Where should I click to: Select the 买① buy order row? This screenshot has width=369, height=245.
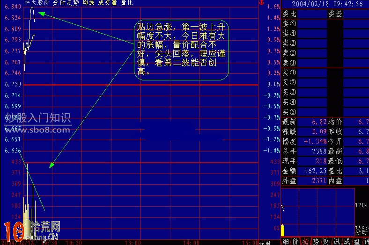(x=325, y=73)
